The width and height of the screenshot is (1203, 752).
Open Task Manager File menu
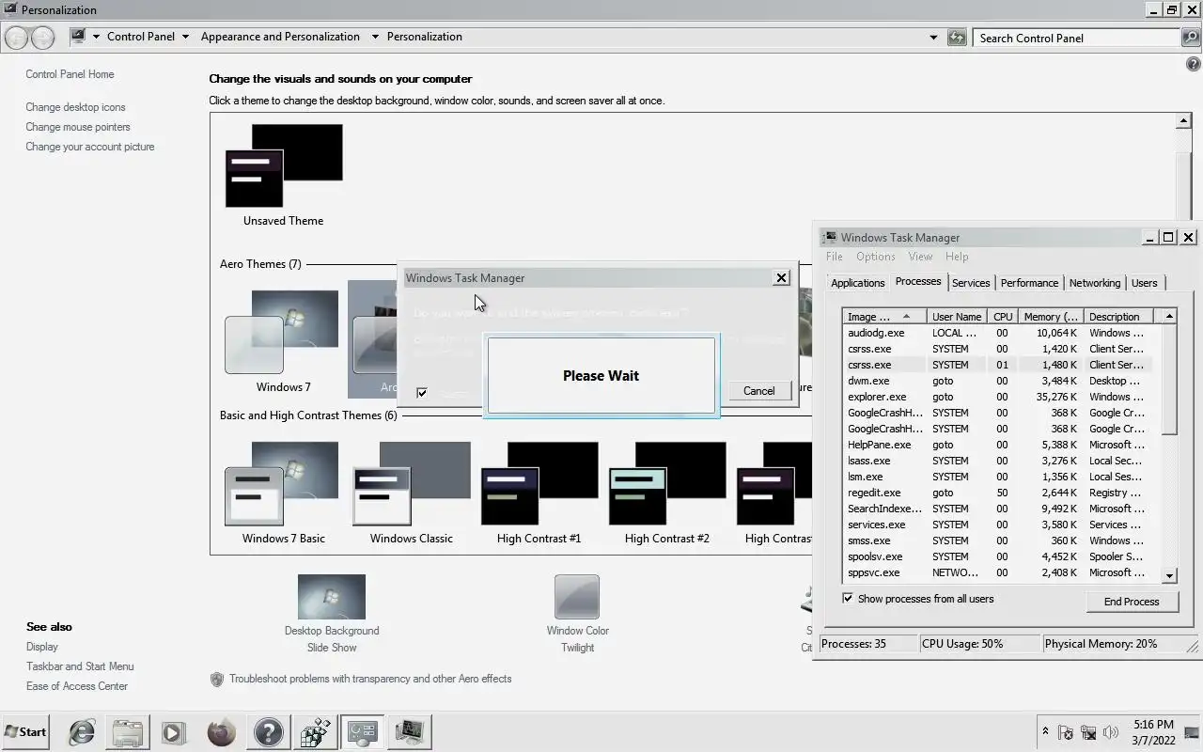835,257
